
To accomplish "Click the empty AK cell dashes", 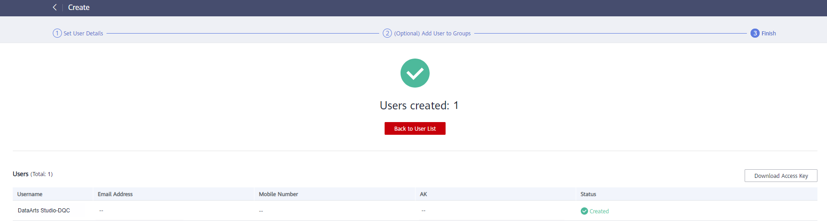I will (423, 211).
